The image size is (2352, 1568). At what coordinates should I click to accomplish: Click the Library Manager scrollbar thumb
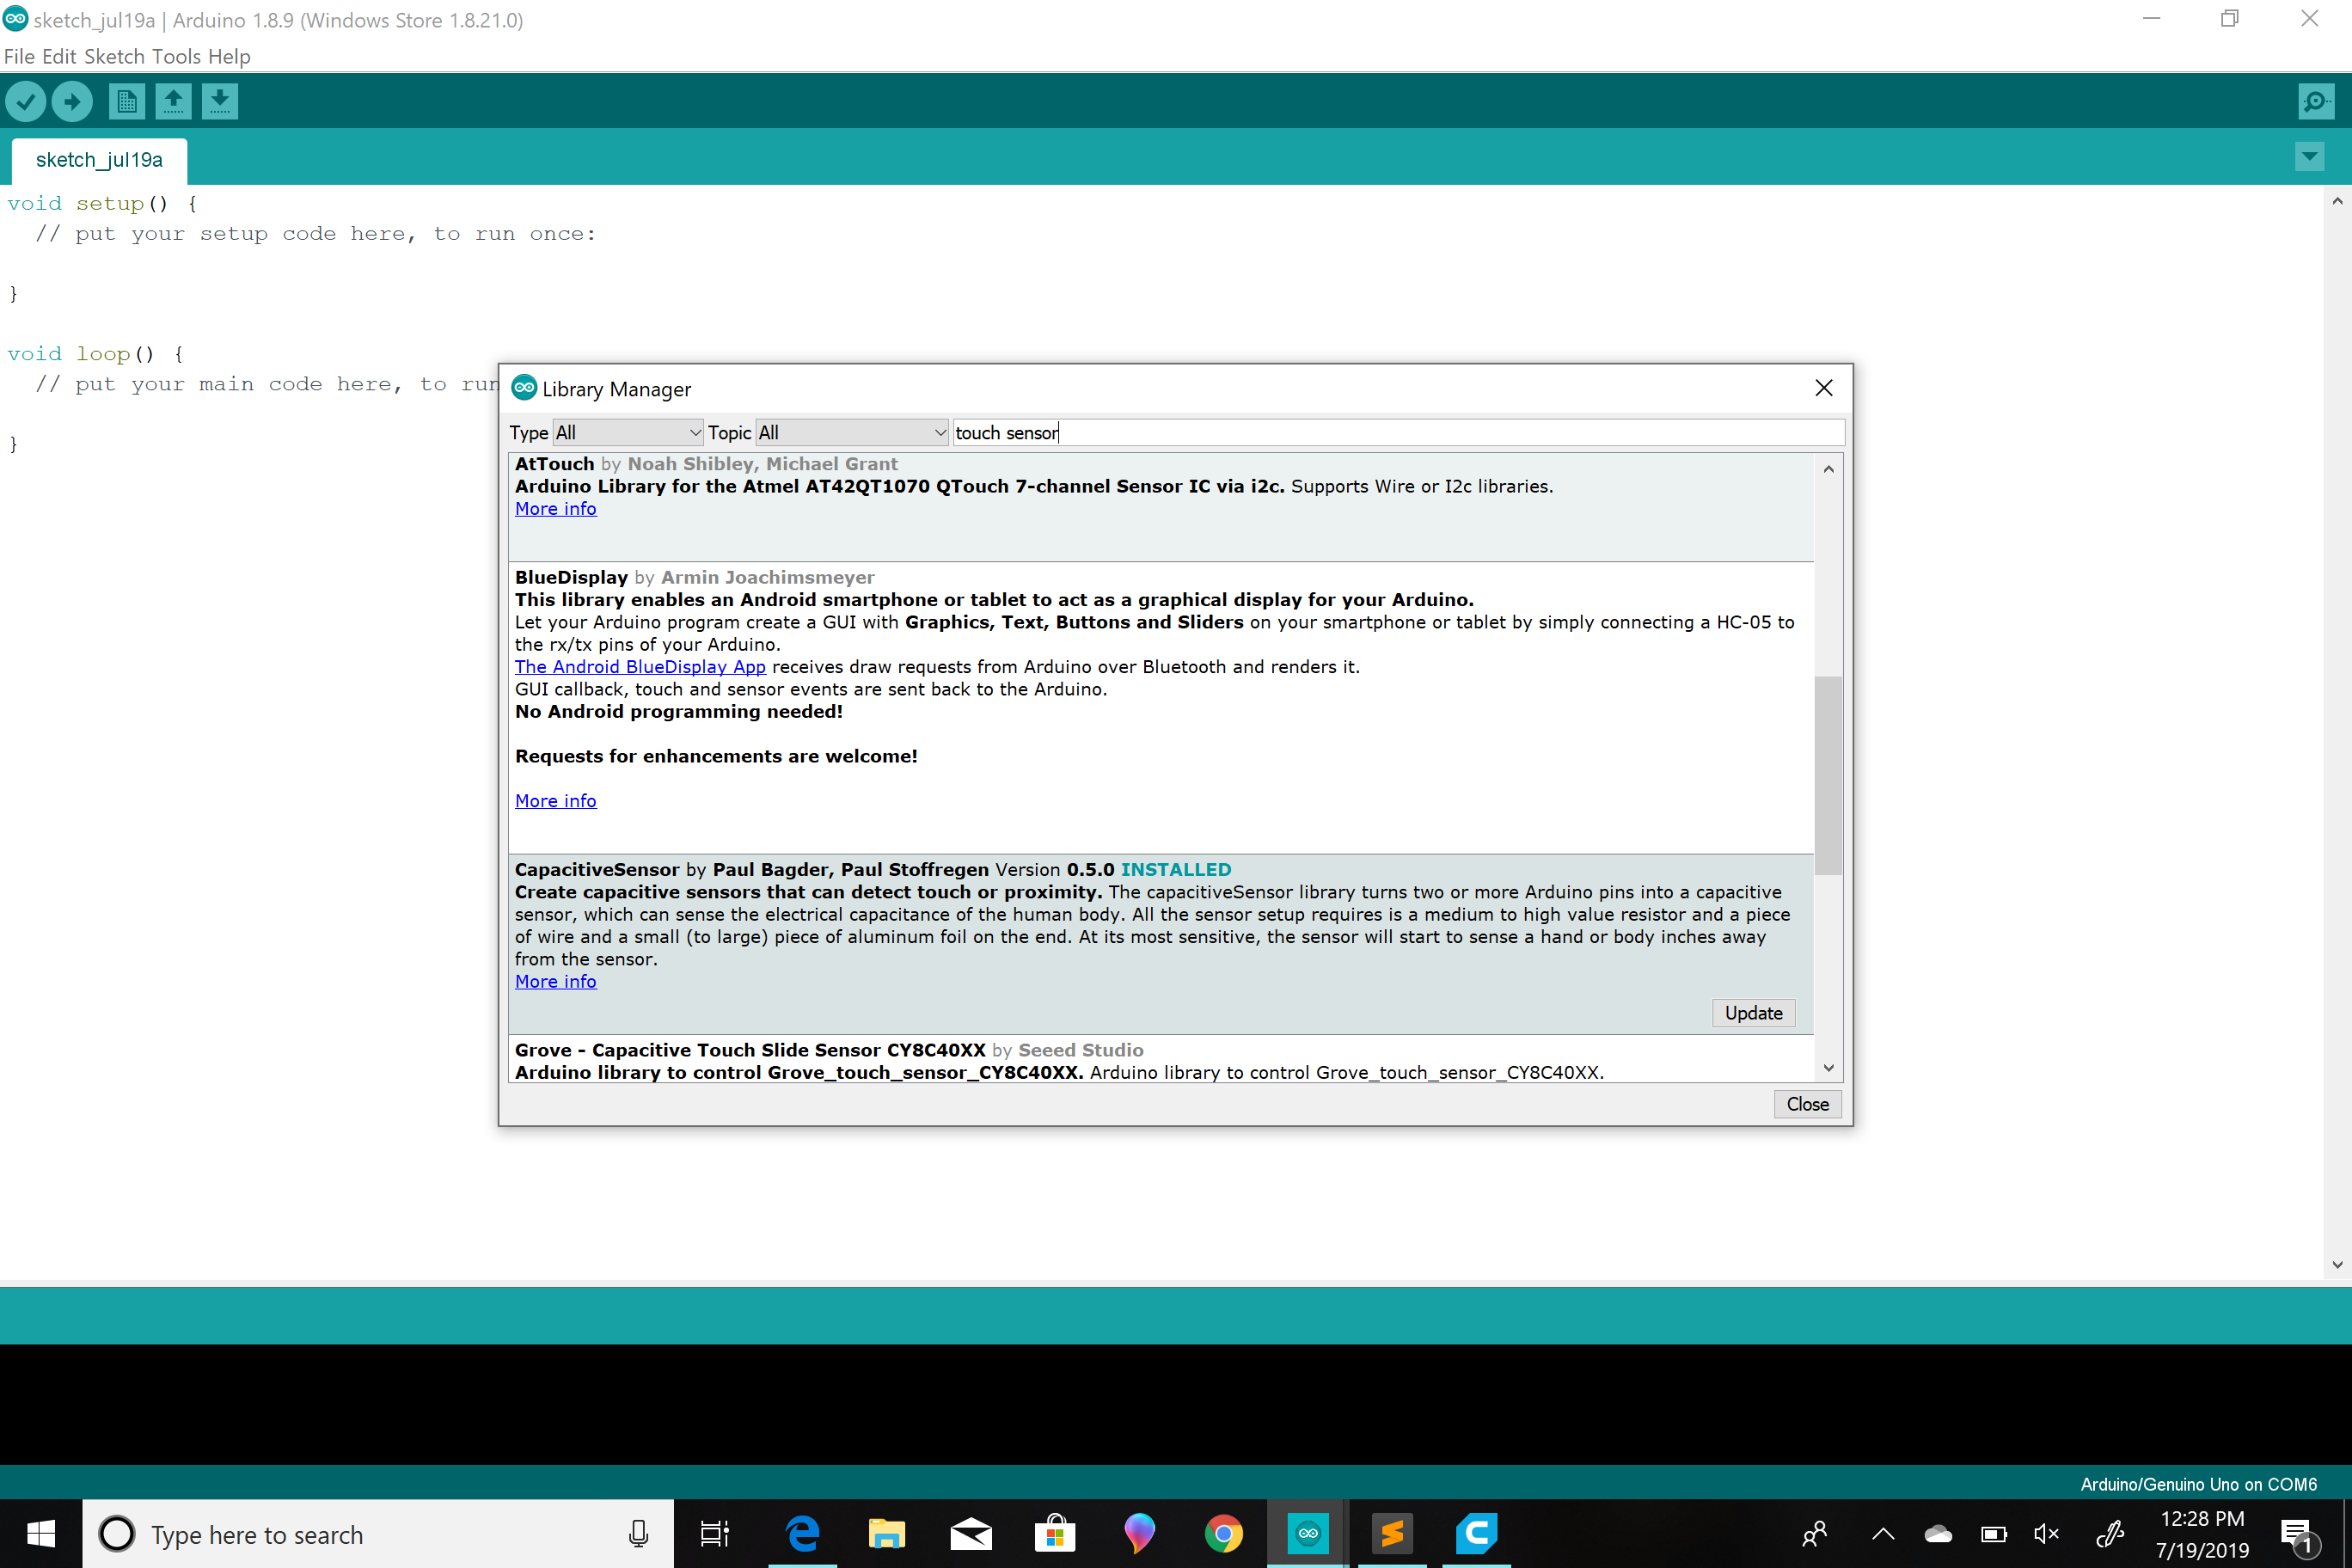(1828, 775)
